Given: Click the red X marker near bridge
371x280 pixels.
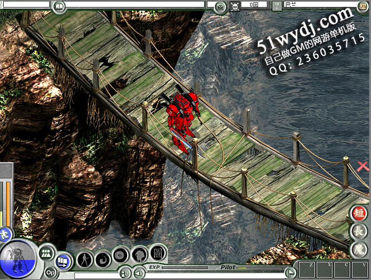Looking at the screenshot, I should coord(363,166).
